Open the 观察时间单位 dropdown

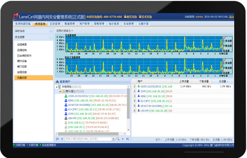(x=64, y=31)
